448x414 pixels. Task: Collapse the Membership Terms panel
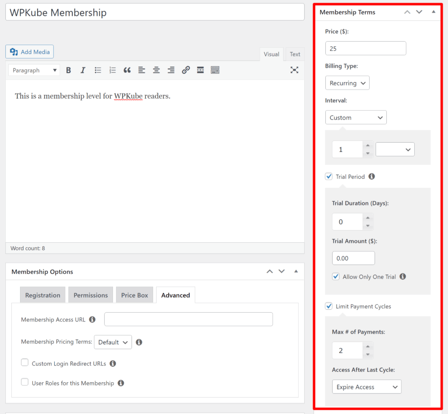click(433, 12)
